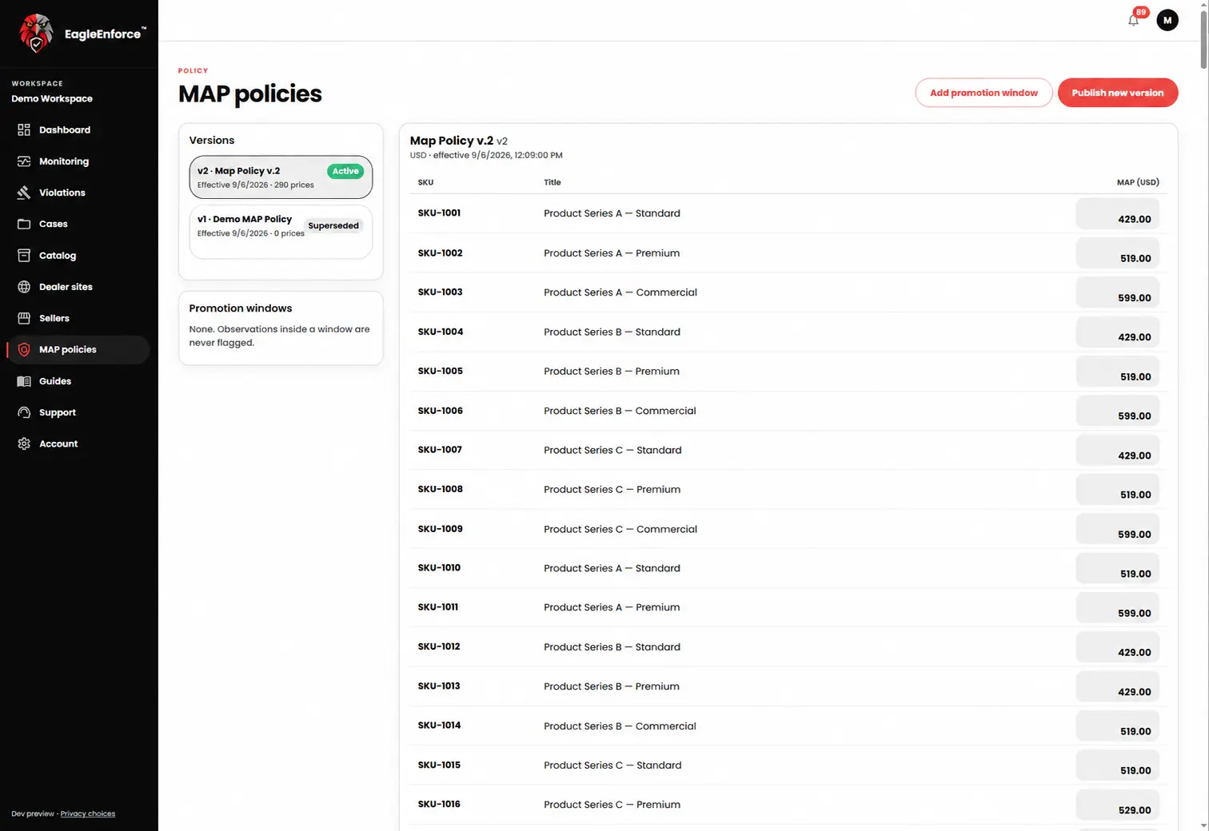Click the Catalog archive icon
Screen dimensions: 1209x831
(24, 256)
